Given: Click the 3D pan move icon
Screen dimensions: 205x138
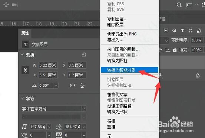Looking at the screenshot, I should (x=6, y=5).
